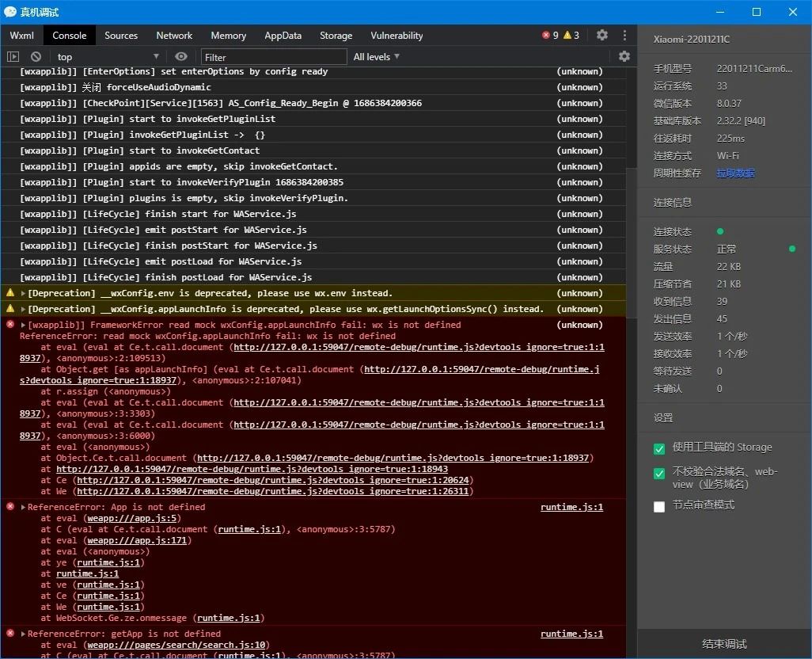
Task: Click 结束调试 to end debugging
Action: pos(724,643)
